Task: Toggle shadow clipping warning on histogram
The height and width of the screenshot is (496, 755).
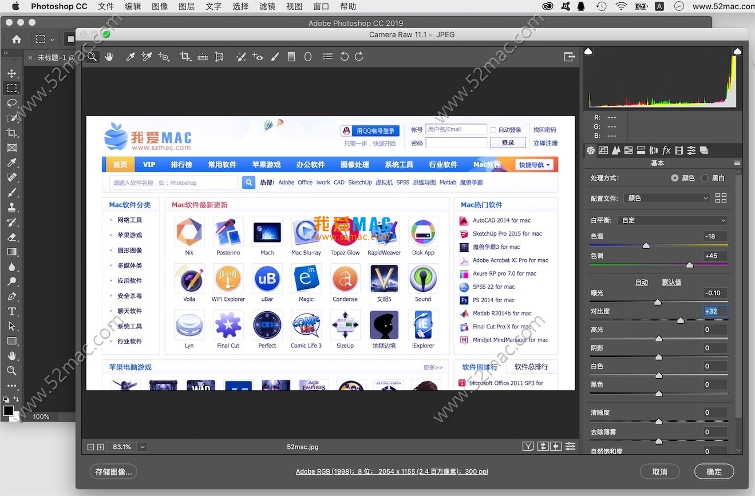Action: click(588, 51)
